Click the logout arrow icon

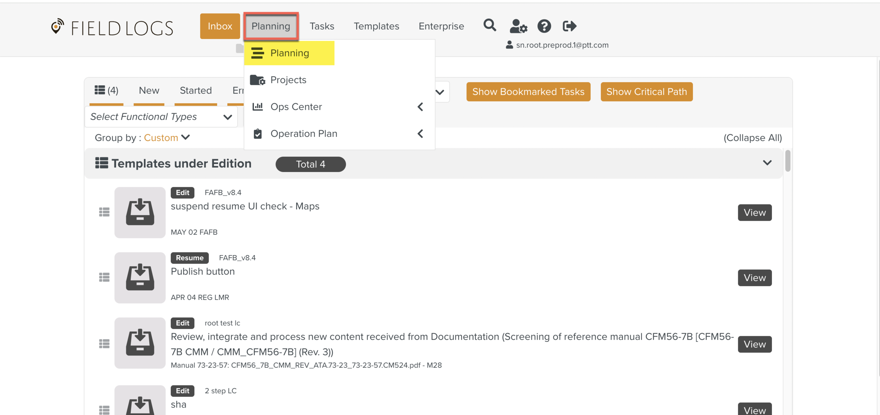pos(569,26)
